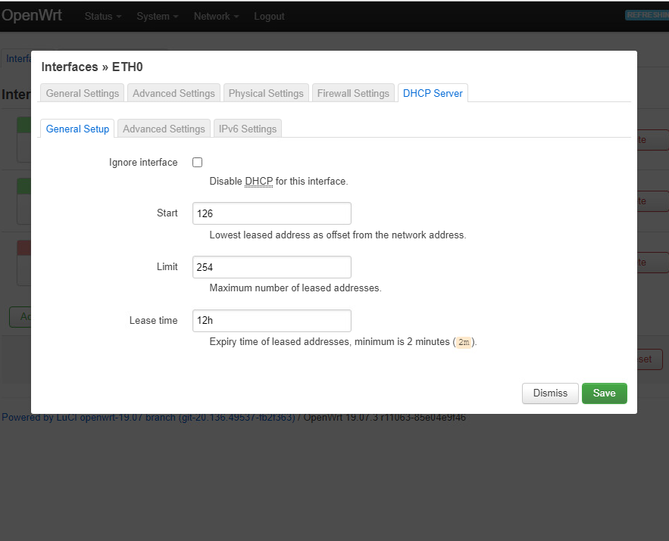Click the OpenWrt logo
This screenshot has width=669, height=541.
coord(33,15)
